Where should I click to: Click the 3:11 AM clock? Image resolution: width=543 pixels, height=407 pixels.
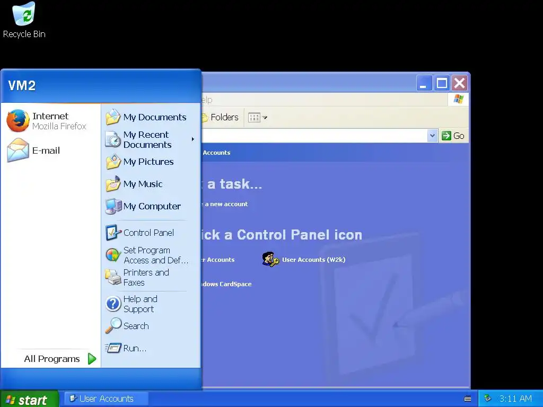tap(515, 399)
